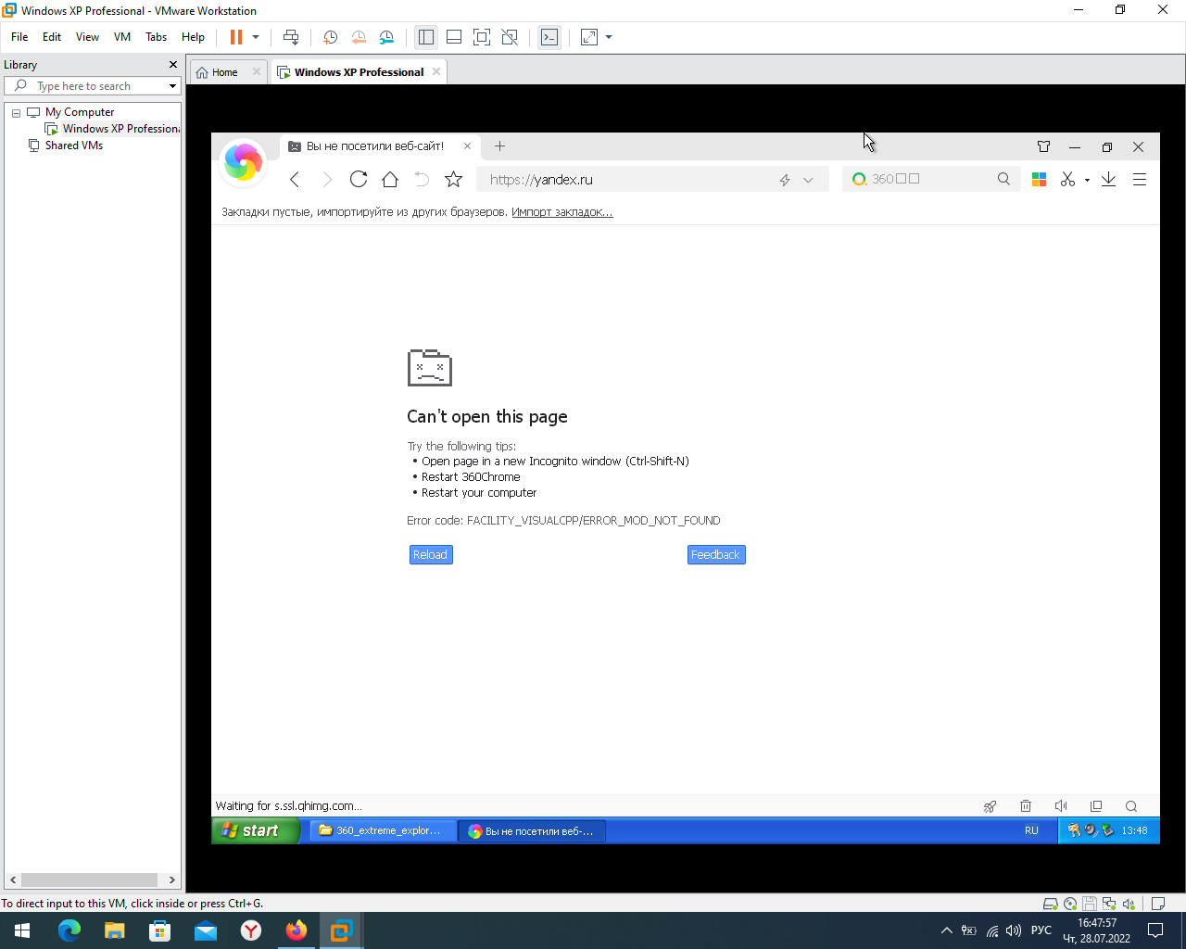
Task: Collapse the My Computer tree node
Action: click(x=15, y=111)
